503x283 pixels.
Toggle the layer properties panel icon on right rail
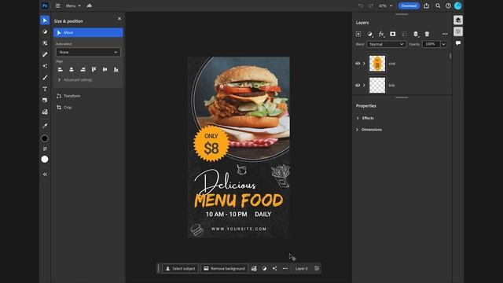click(458, 31)
